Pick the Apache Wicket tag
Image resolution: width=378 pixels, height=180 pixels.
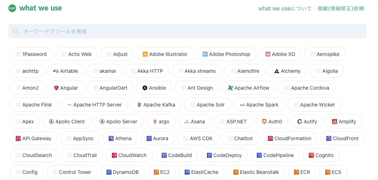click(315, 105)
